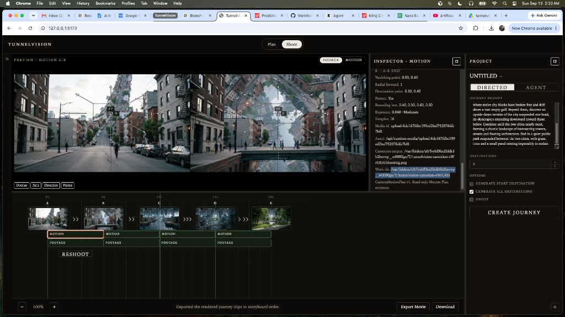Toggle the Overlay preview option
The width and height of the screenshot is (565, 317).
(x=22, y=185)
